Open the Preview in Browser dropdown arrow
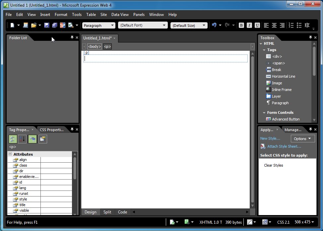The height and width of the screenshot is (231, 323). click(77, 25)
